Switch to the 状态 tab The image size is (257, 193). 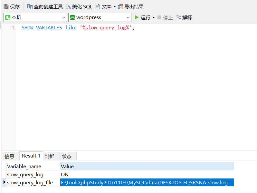click(x=67, y=156)
